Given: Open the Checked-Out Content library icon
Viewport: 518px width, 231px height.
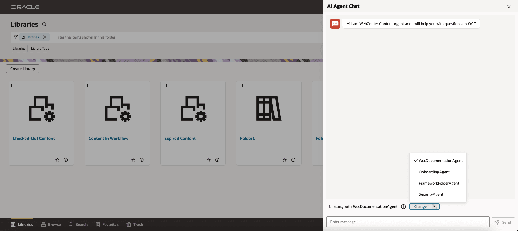Looking at the screenshot, I should (x=42, y=109).
